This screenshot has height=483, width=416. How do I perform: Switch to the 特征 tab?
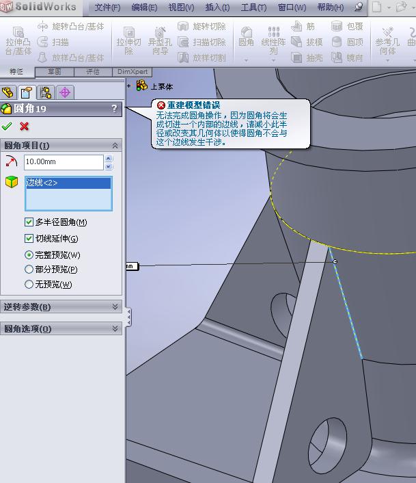pyautogui.click(x=16, y=72)
